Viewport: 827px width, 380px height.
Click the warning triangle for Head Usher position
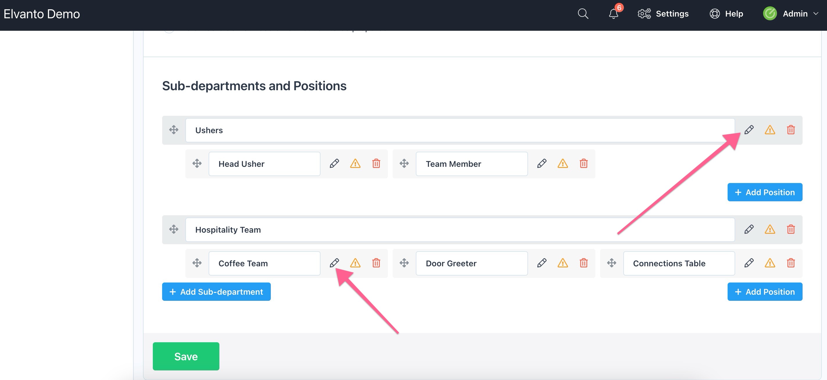(x=355, y=163)
